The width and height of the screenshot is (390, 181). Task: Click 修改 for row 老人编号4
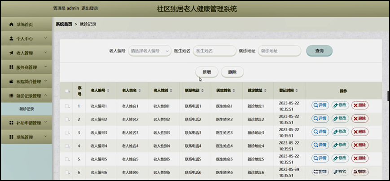[340, 145]
